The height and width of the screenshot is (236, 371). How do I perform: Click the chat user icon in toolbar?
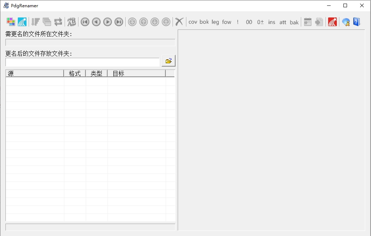(346, 22)
